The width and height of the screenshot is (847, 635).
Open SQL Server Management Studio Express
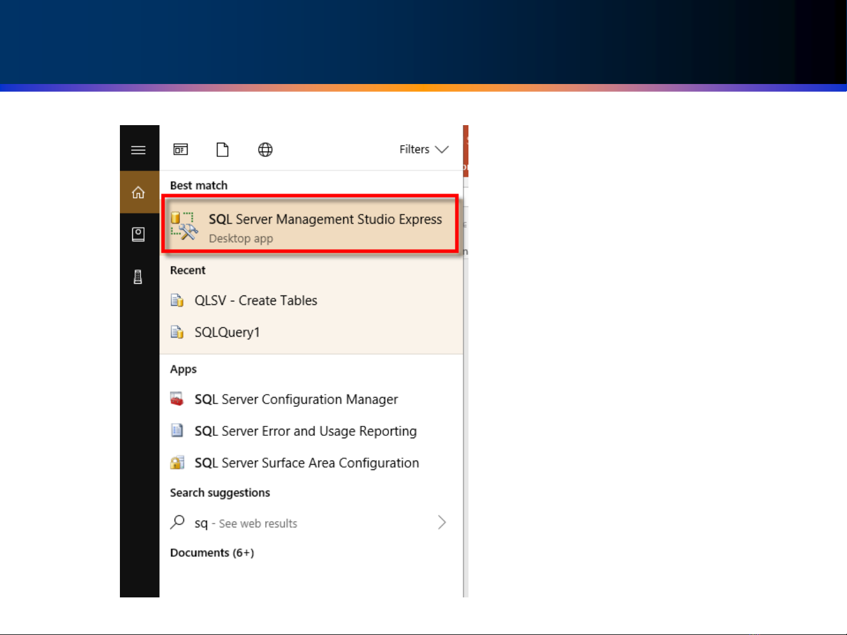pos(310,225)
